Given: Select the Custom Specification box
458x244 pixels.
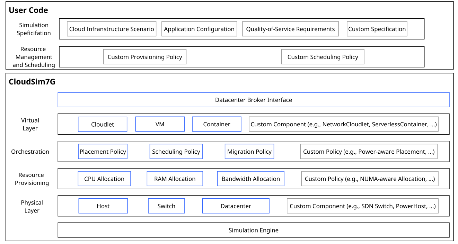Looking at the screenshot, I should (377, 29).
